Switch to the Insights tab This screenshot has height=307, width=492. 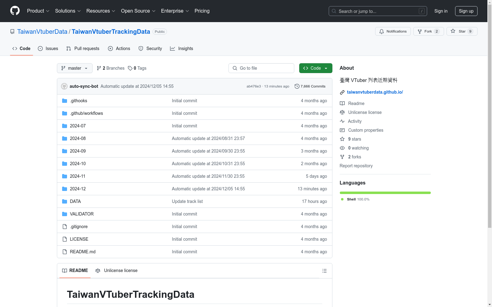click(181, 49)
